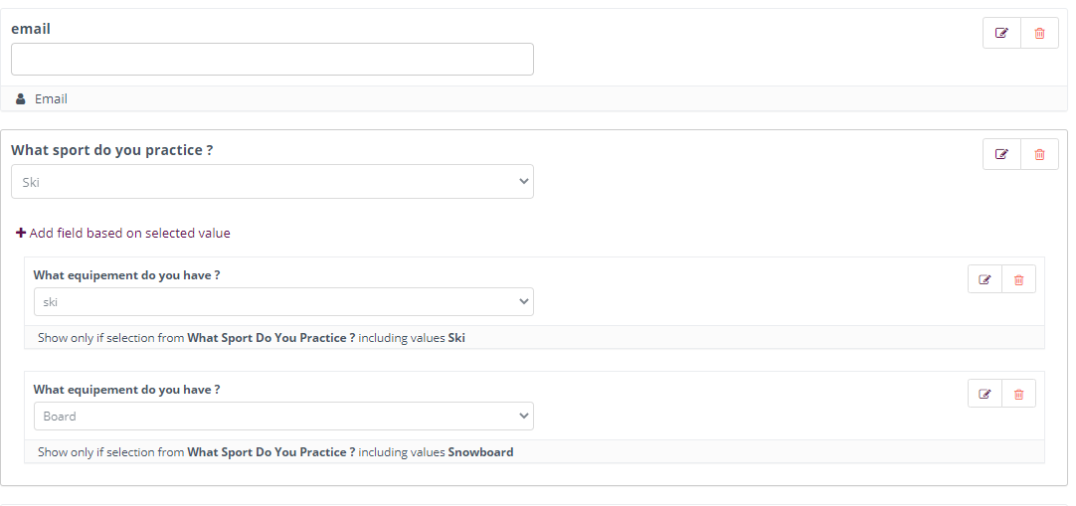Delete the equipment field shown for Snowboard
Viewport: 1076px width, 506px height.
click(1019, 395)
